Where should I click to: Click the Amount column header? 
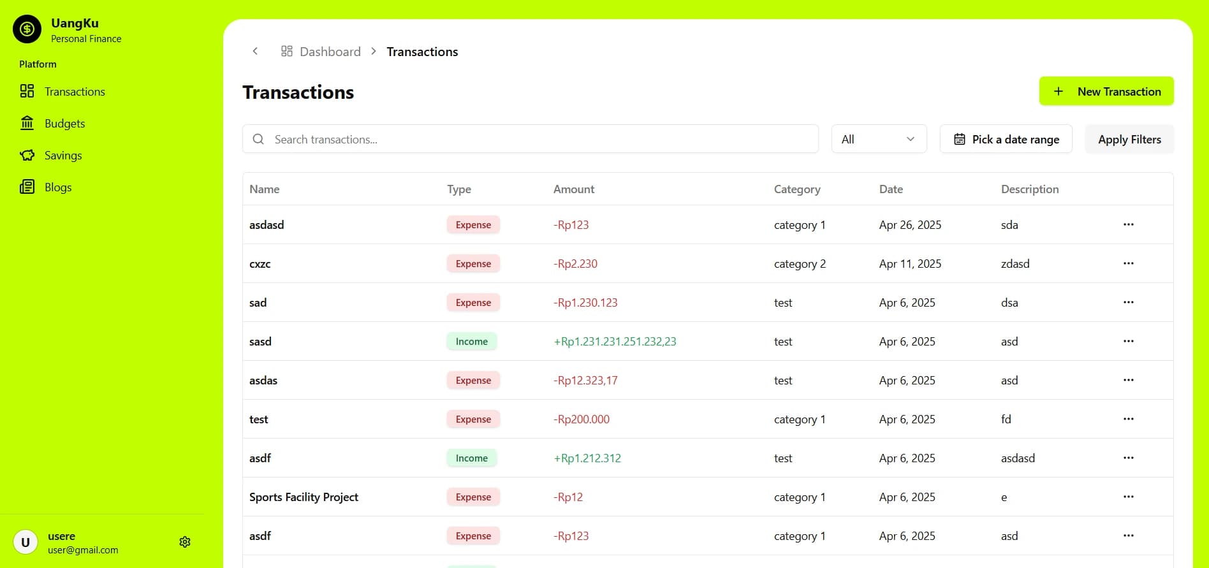(x=574, y=189)
